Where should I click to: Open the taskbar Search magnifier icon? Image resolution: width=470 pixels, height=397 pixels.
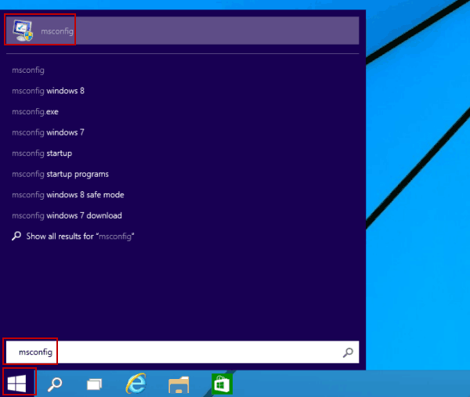[55, 384]
